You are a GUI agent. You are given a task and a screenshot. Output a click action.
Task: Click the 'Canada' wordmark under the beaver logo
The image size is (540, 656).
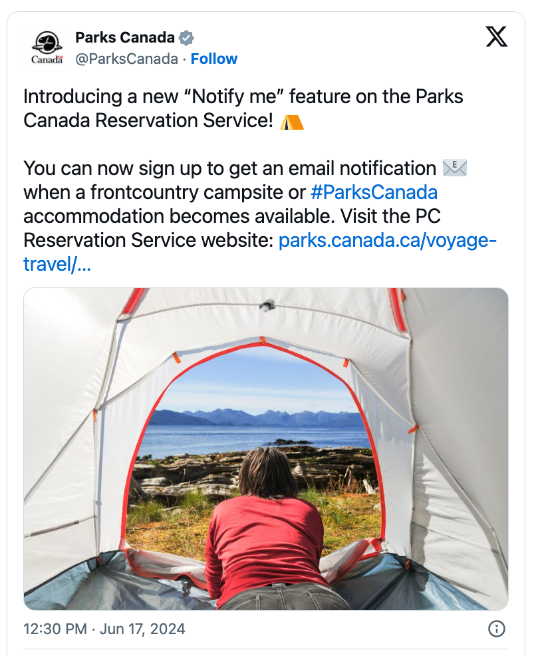(x=47, y=60)
